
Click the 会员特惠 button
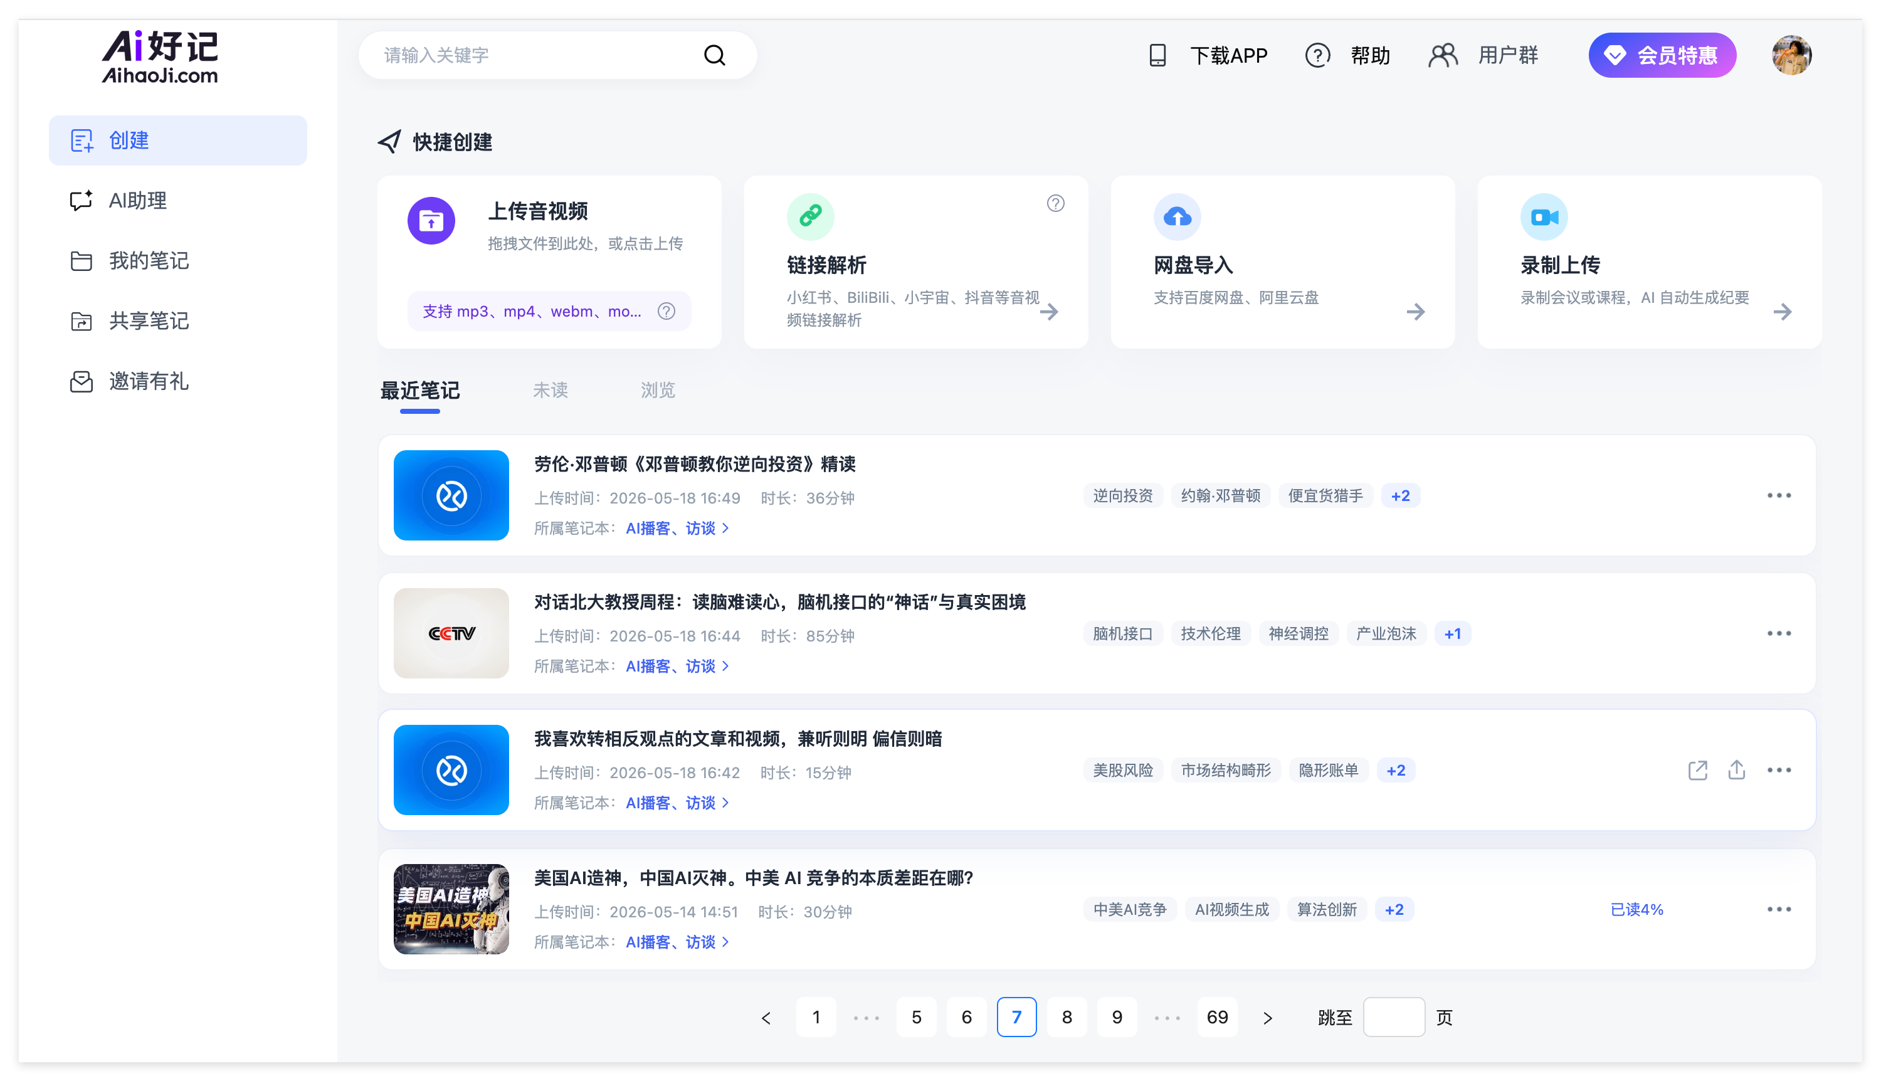(x=1662, y=55)
